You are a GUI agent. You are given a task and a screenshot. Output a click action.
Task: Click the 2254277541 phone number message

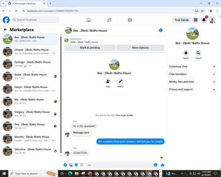80,153
